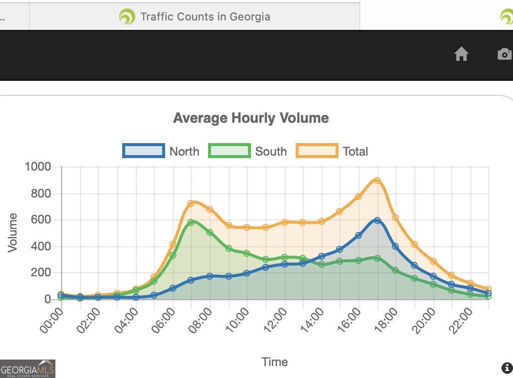
Task: Toggle the North series in the legend
Action: click(161, 151)
